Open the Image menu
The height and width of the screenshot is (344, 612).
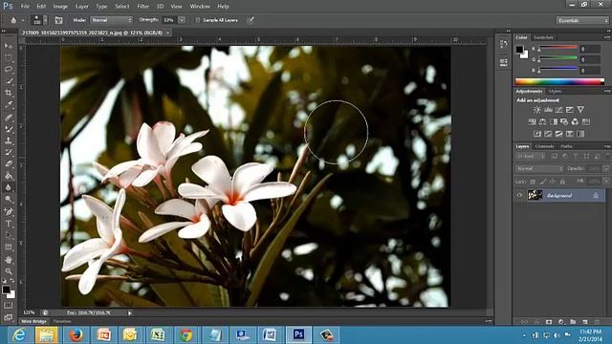click(x=60, y=7)
